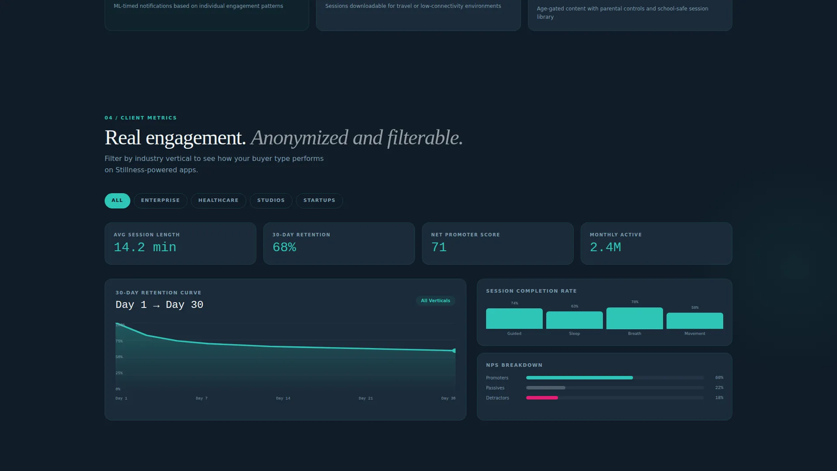Select the Breath completion bar
The height and width of the screenshot is (471, 837).
tap(635, 318)
